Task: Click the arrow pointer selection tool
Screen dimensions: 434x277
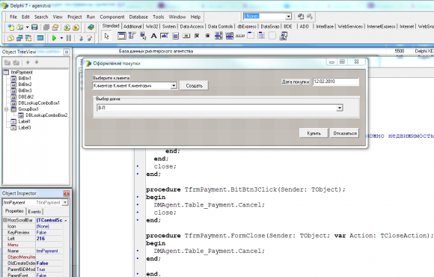Action: [x=106, y=36]
